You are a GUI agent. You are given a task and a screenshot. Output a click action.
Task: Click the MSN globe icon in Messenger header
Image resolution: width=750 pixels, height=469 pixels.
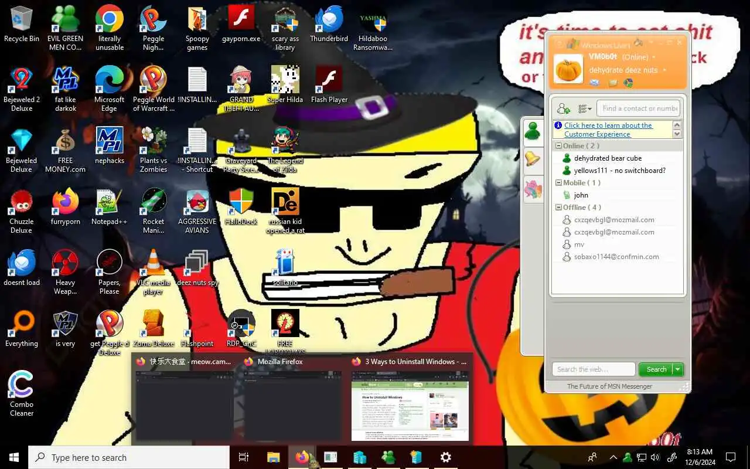pos(628,83)
